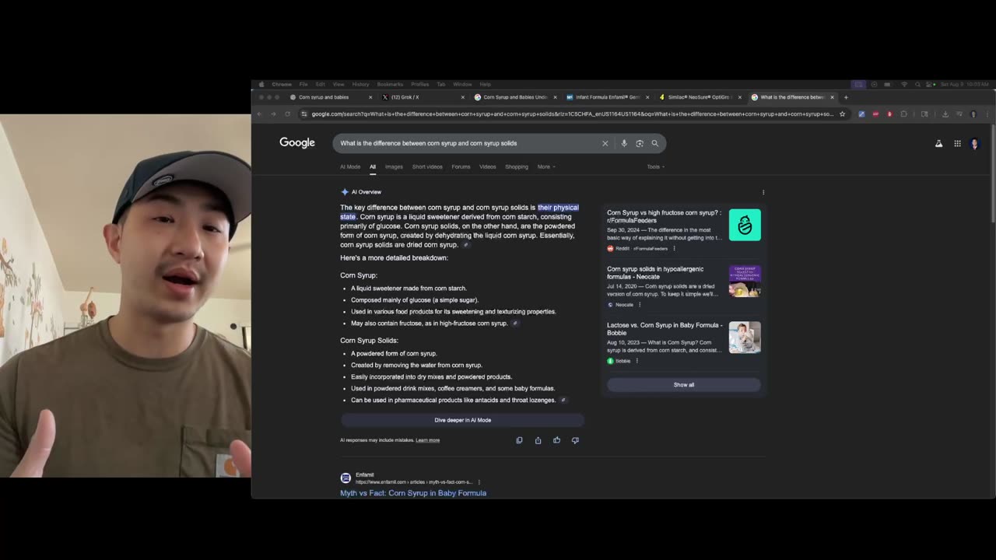
Task: Open macOS Apple menu
Action: click(x=261, y=84)
